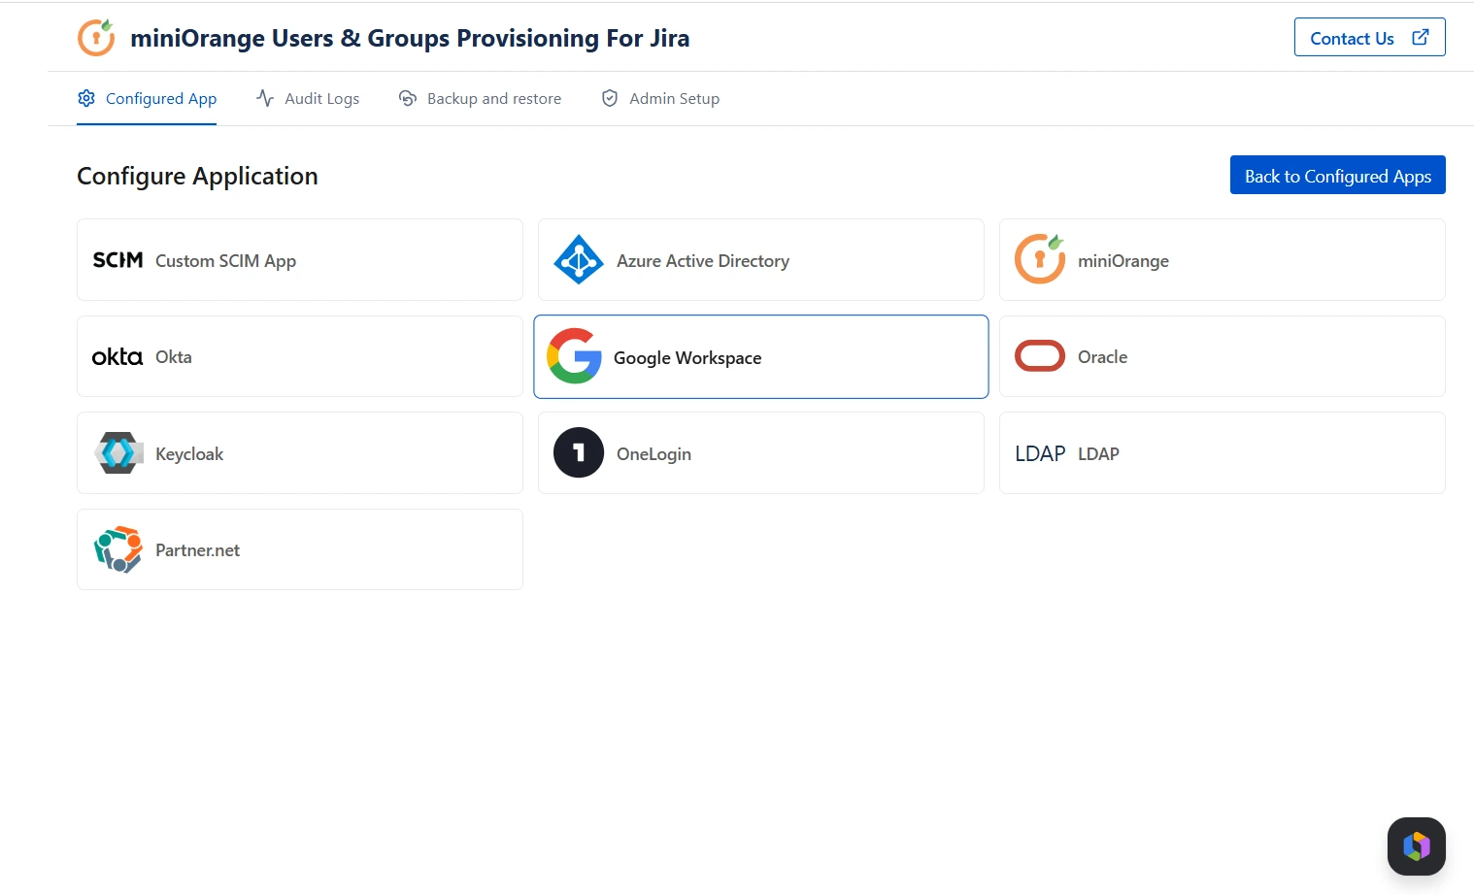The image size is (1474, 895).
Task: Choose the Okta label
Action: click(x=174, y=356)
